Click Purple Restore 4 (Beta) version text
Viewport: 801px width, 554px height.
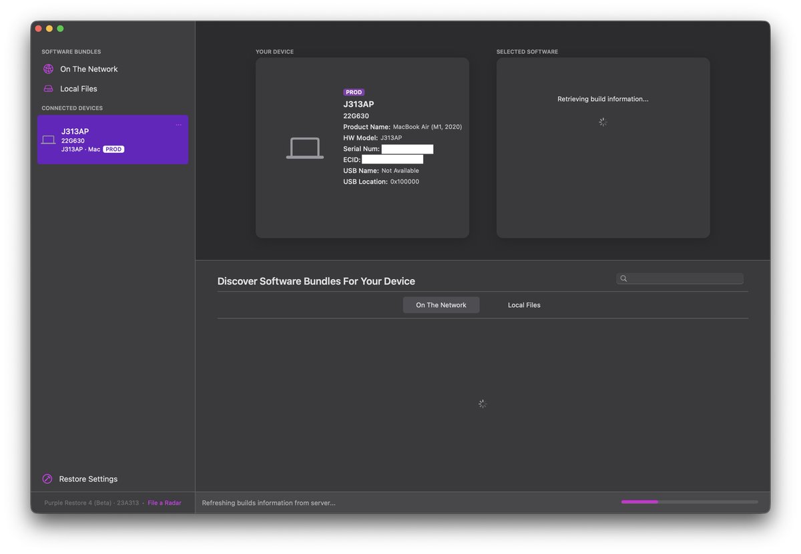click(x=91, y=503)
